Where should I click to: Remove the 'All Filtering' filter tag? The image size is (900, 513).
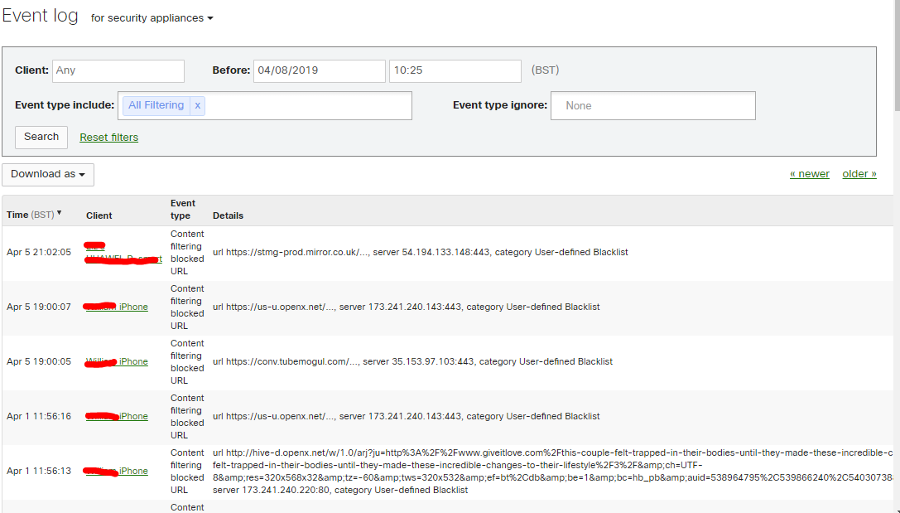(x=195, y=105)
